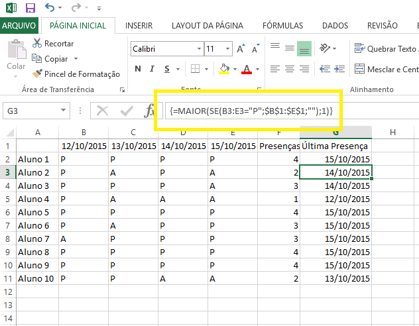The width and height of the screenshot is (419, 326).
Task: Decrease font size with the small A icon
Action: [x=255, y=48]
